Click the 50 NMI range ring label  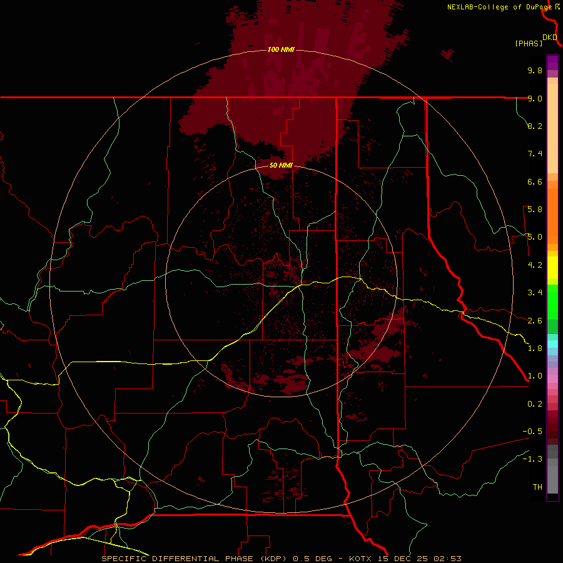point(281,165)
